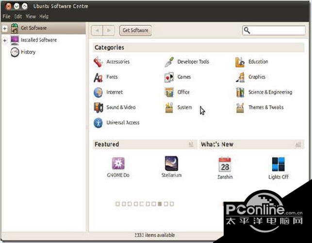Click the Get Software sidebar icon
The width and height of the screenshot is (312, 243).
(x=15, y=28)
